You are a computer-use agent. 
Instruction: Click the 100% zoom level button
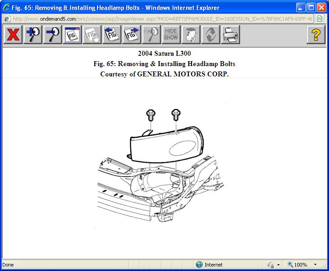click(x=298, y=265)
